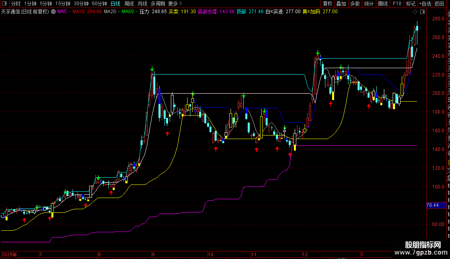Click the 天孚通信(日线.前复权) title
This screenshot has width=450, height=259.
[x=25, y=12]
